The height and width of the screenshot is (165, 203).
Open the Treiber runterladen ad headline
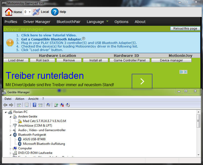pos(45,76)
